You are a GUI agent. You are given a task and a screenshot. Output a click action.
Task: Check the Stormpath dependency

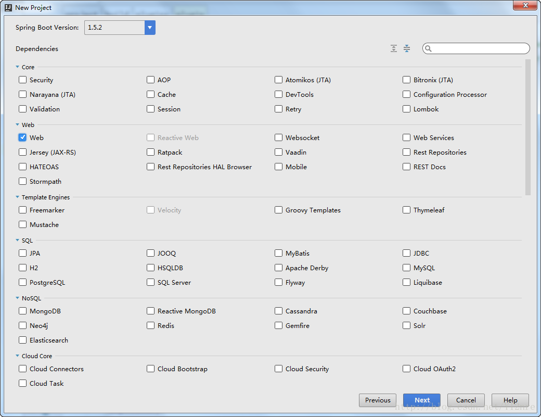[22, 181]
